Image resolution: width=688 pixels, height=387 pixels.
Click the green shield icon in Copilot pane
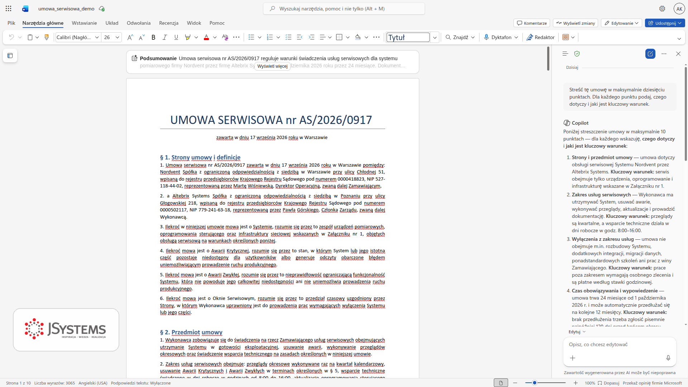click(x=577, y=54)
